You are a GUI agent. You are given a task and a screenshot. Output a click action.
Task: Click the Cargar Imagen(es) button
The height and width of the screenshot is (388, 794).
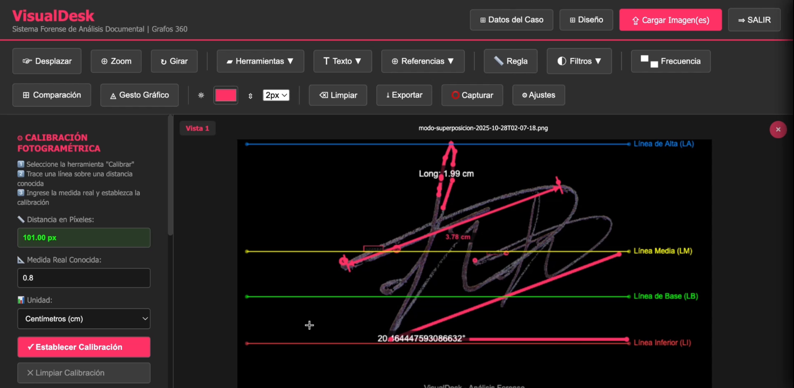pyautogui.click(x=670, y=20)
